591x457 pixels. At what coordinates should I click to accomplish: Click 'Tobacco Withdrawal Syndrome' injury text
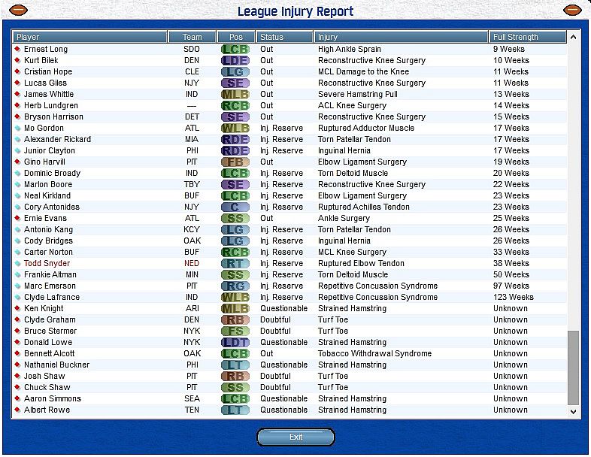tap(375, 354)
